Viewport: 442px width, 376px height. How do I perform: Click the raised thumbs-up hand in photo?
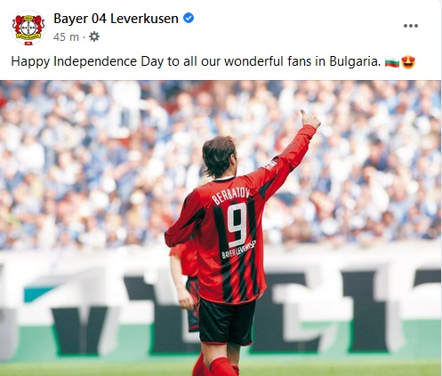coord(309,119)
